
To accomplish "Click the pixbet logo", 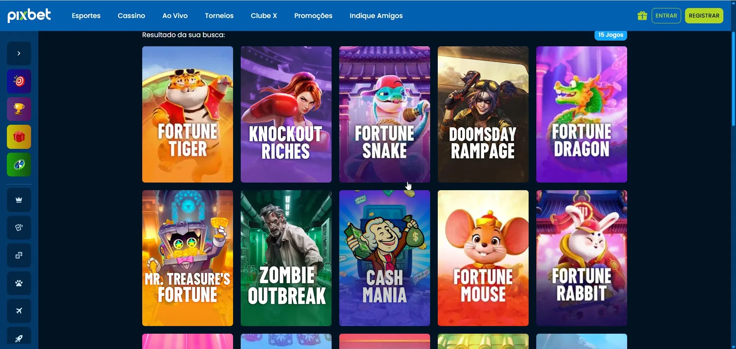I will pos(29,15).
